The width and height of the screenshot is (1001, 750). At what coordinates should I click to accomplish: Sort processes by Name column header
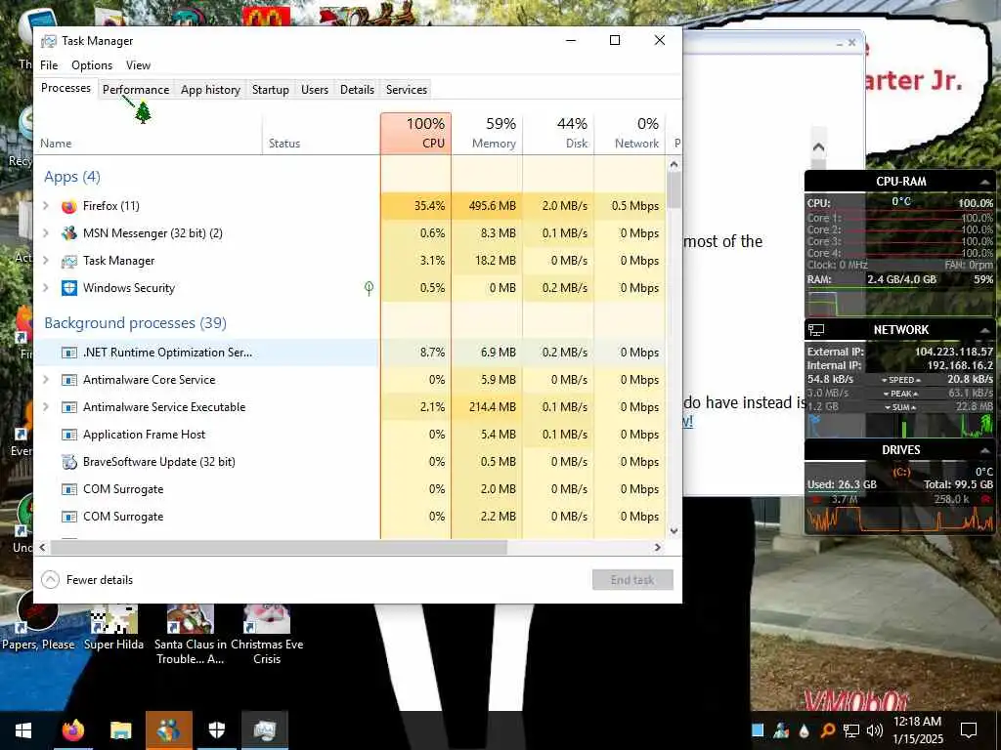149,133
